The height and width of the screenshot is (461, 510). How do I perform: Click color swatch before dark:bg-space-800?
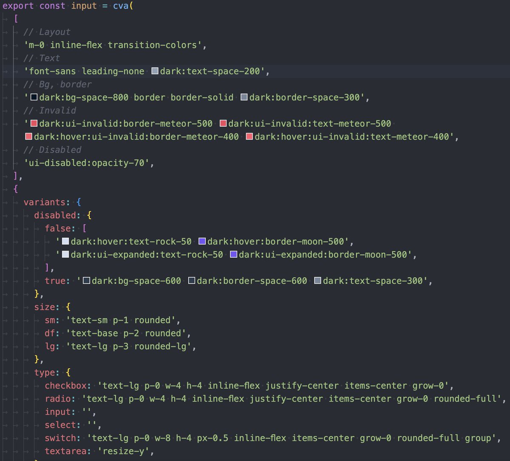[34, 97]
